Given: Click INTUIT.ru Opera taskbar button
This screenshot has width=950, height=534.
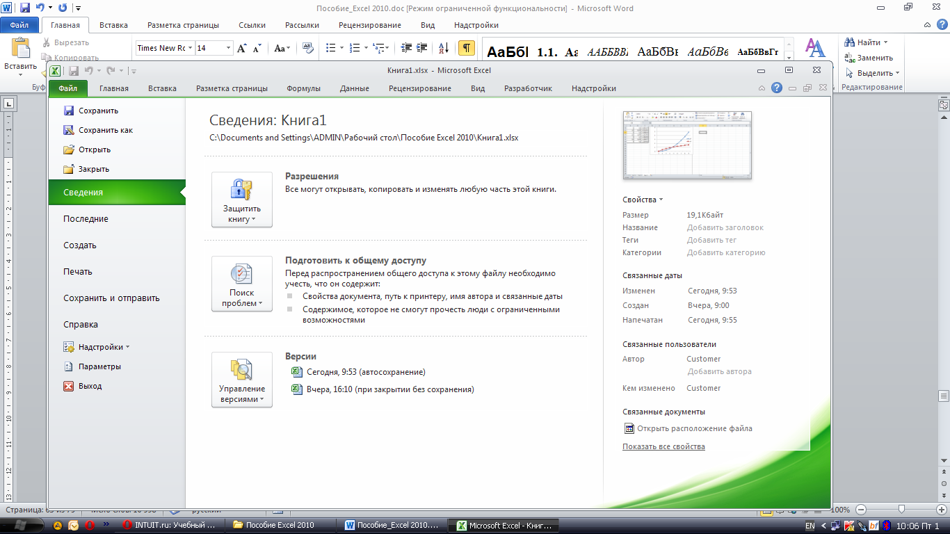Looking at the screenshot, I should coord(169,526).
